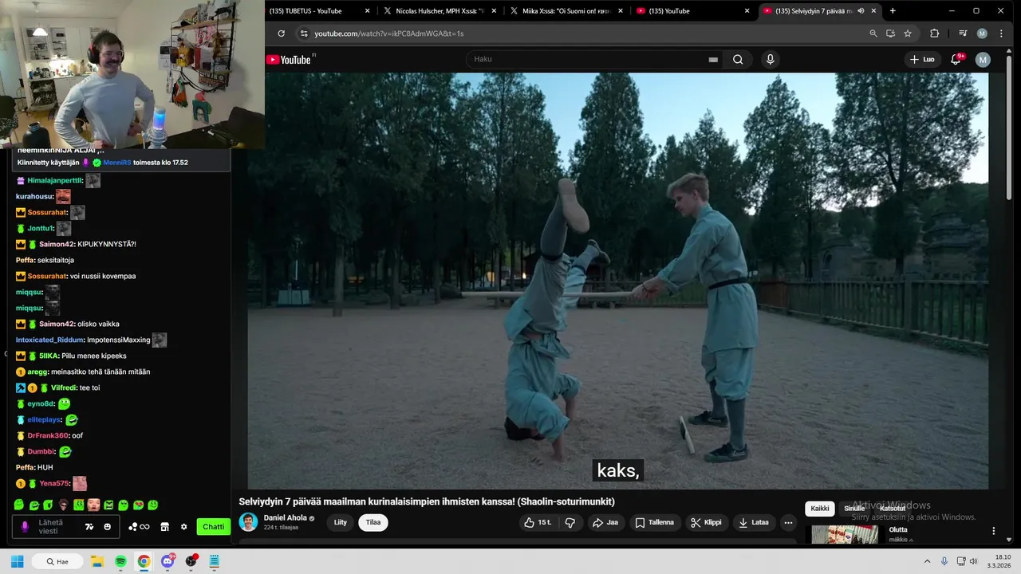
Task: Open YouTube notifications bell
Action: [x=956, y=59]
